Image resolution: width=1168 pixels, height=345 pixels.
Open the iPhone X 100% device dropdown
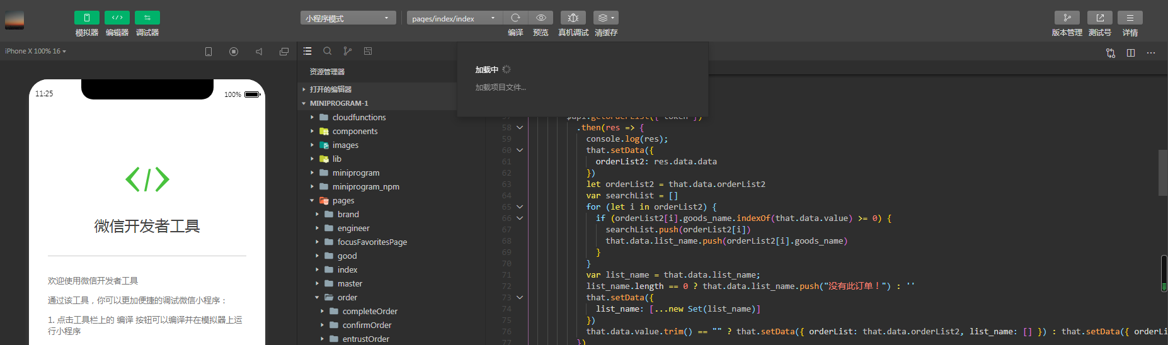tap(35, 51)
